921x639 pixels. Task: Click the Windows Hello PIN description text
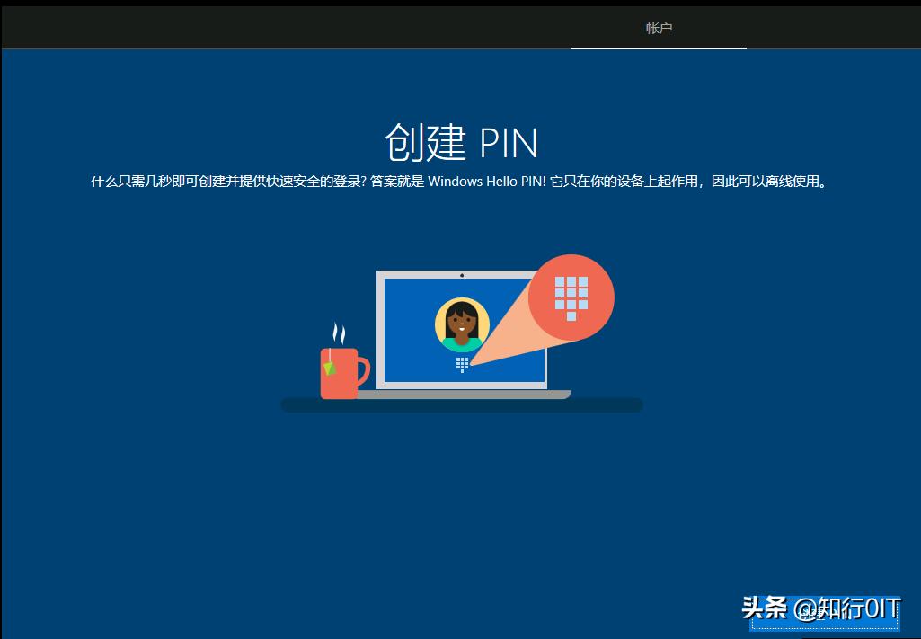coord(460,181)
